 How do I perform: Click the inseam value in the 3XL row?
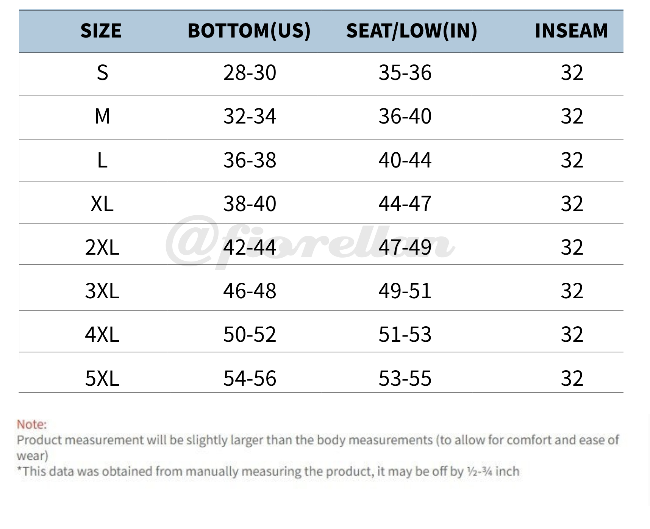(x=572, y=291)
